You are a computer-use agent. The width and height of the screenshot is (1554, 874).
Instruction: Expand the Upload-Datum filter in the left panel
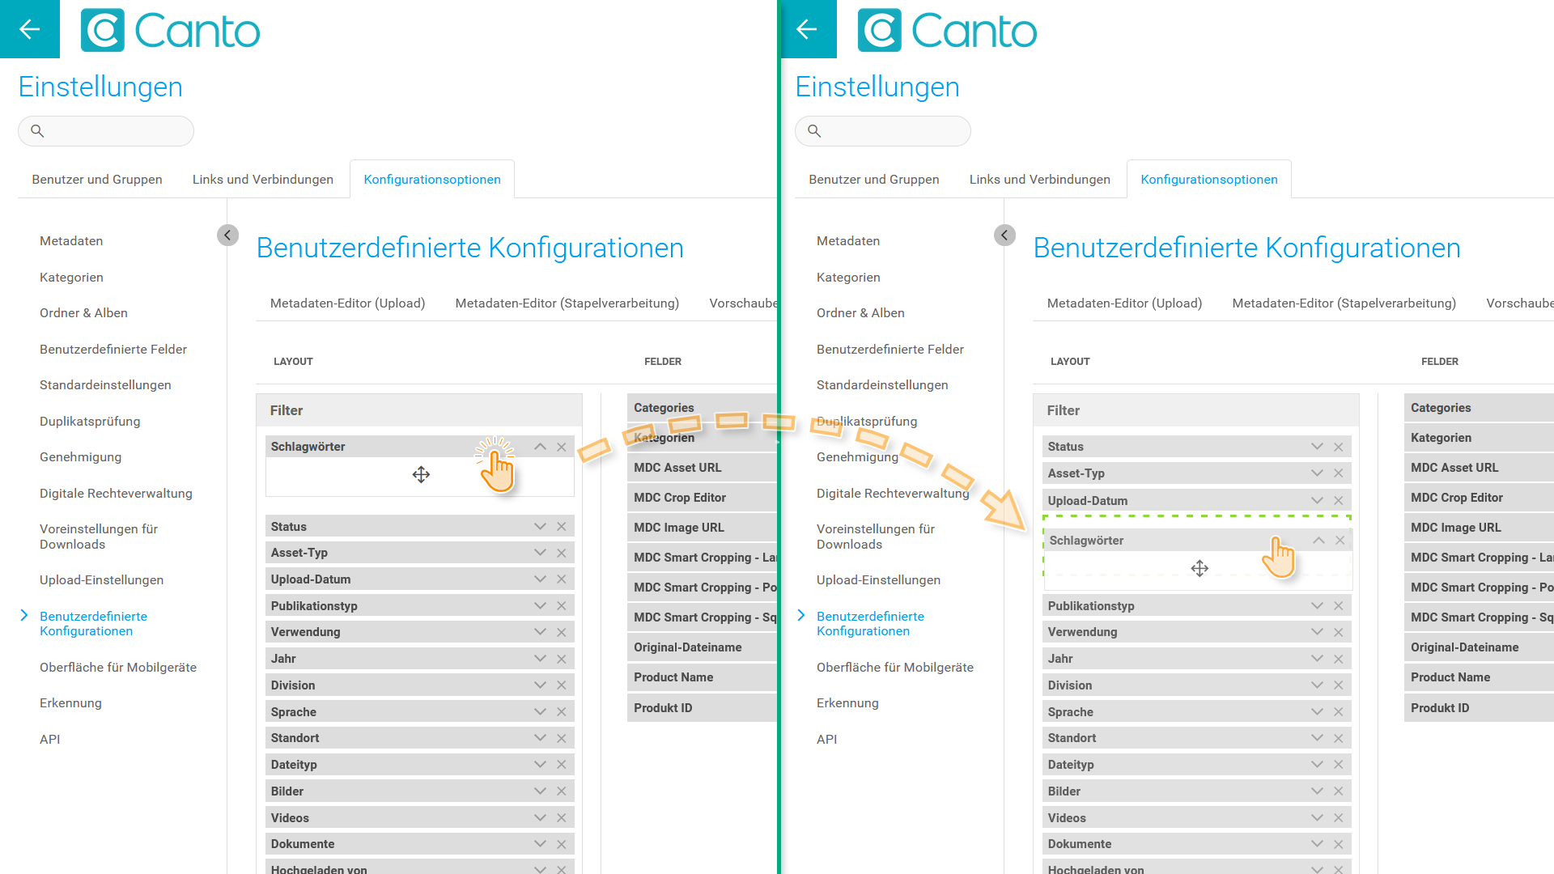pos(540,579)
